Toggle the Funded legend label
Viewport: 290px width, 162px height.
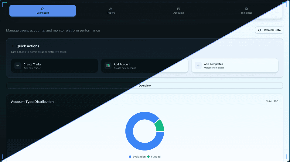(x=156, y=157)
